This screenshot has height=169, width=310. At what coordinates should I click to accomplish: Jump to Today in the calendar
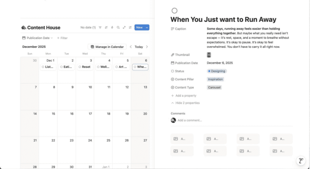(139, 47)
